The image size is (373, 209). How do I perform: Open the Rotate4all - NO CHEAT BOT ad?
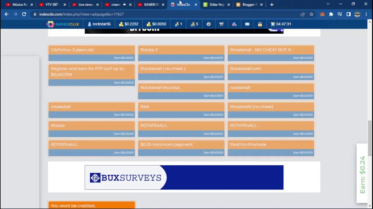coord(271,53)
